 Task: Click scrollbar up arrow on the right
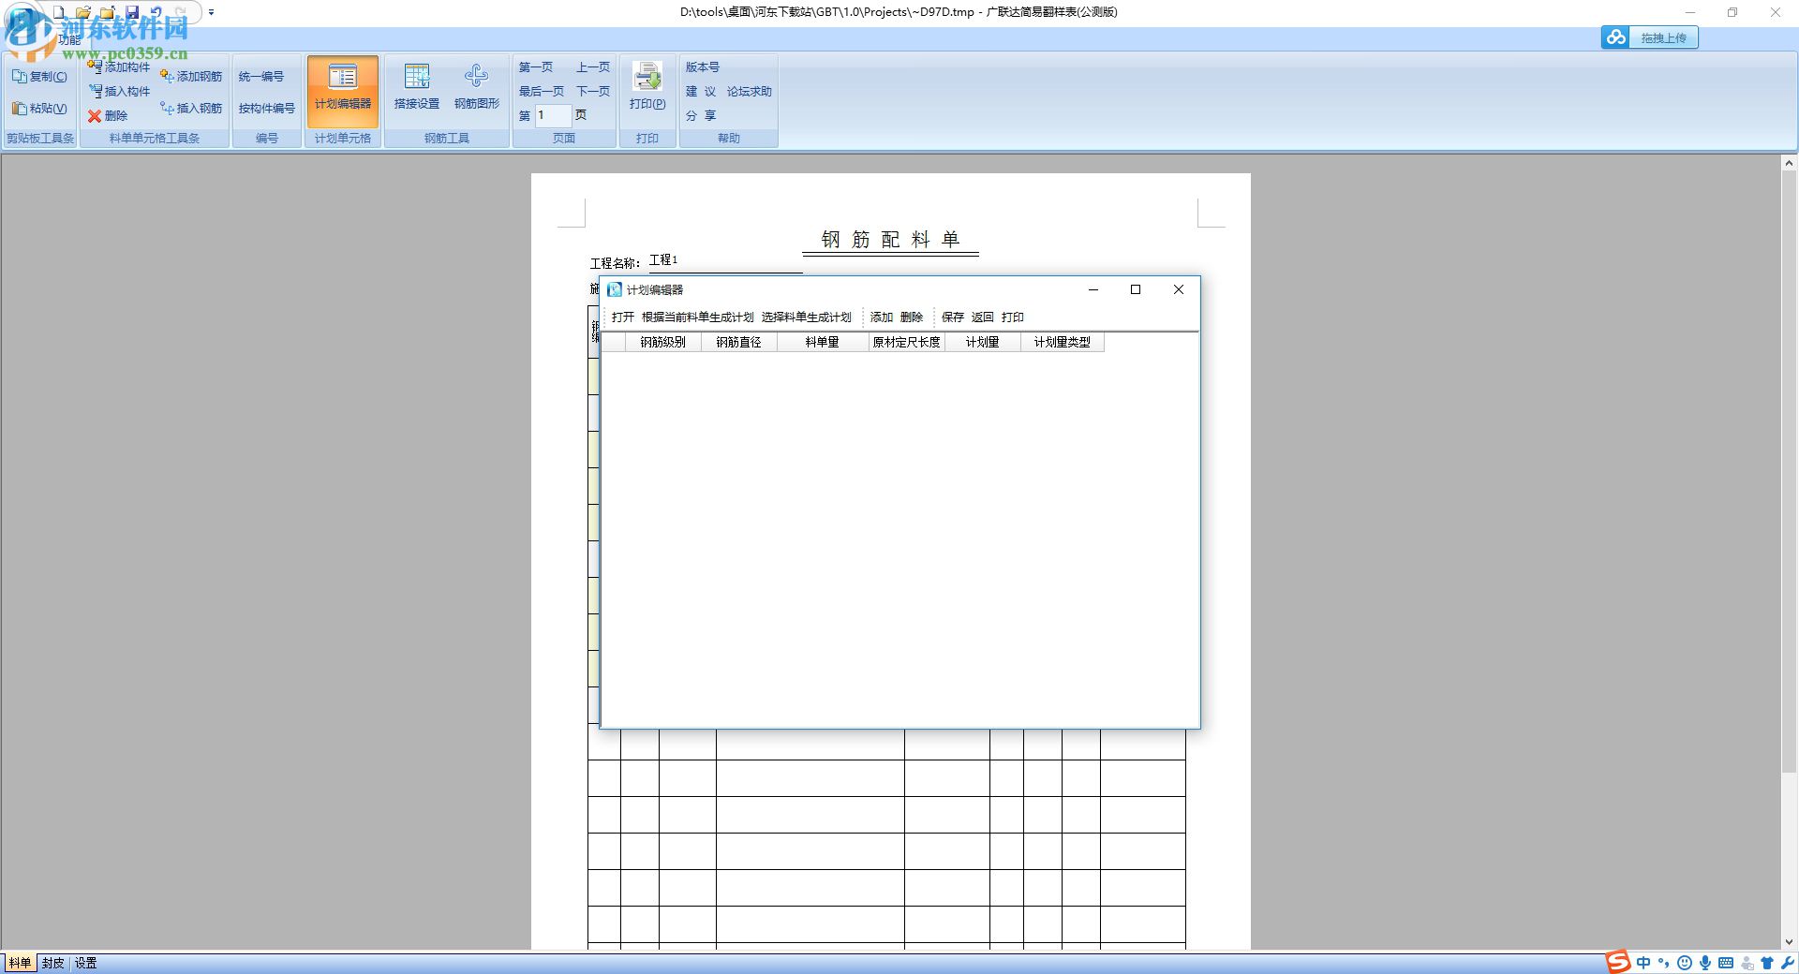(1789, 163)
